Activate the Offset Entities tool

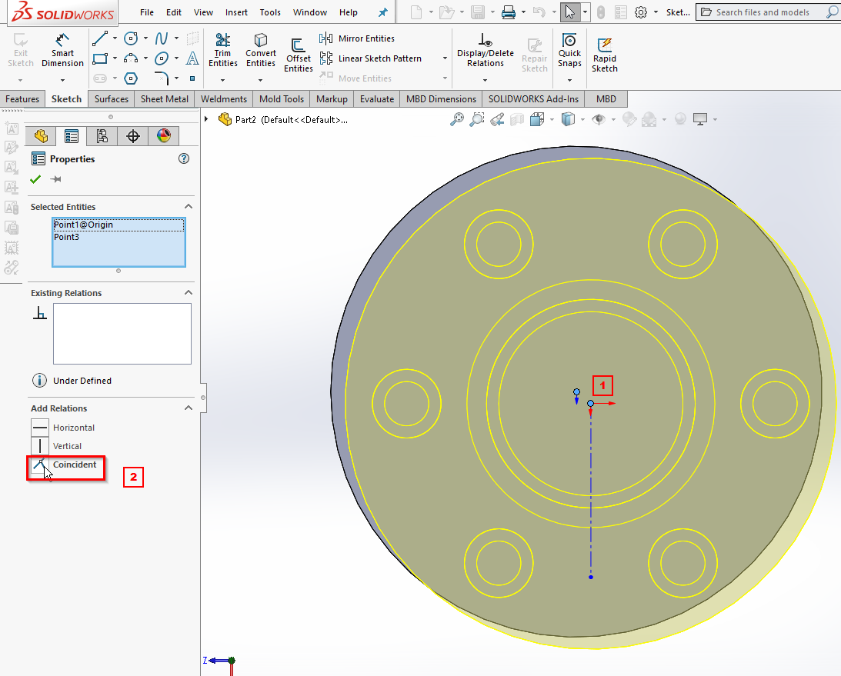(x=298, y=55)
